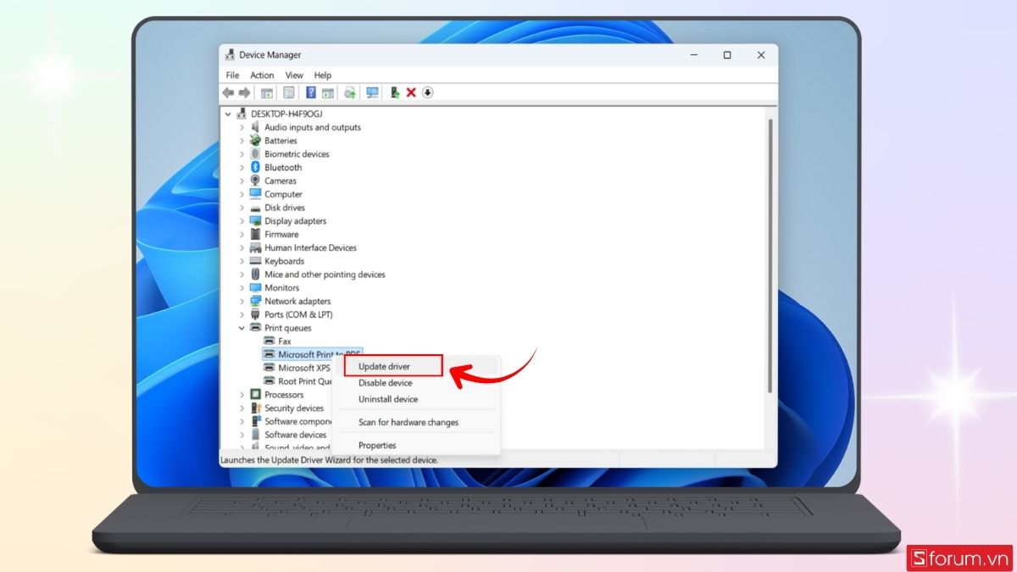Select Uninstall device in the context menu
The height and width of the screenshot is (572, 1017).
pos(388,399)
